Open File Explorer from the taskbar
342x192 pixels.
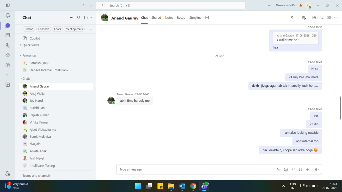[171, 186]
